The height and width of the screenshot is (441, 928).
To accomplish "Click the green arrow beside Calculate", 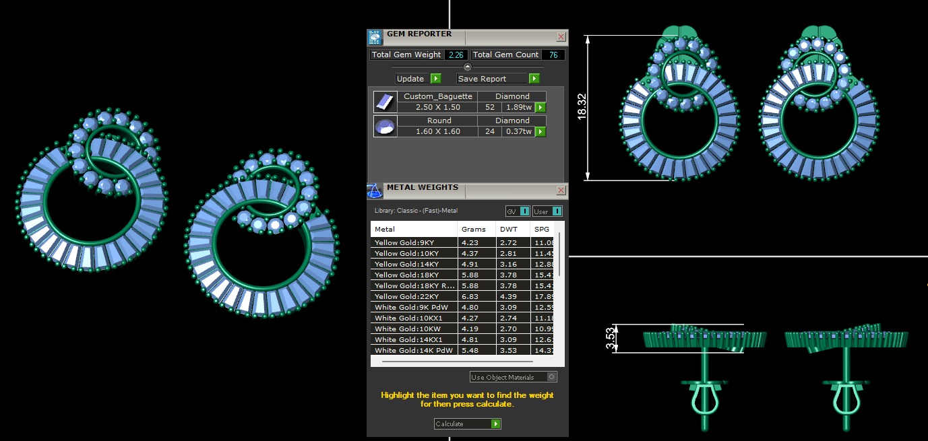I will (x=496, y=423).
